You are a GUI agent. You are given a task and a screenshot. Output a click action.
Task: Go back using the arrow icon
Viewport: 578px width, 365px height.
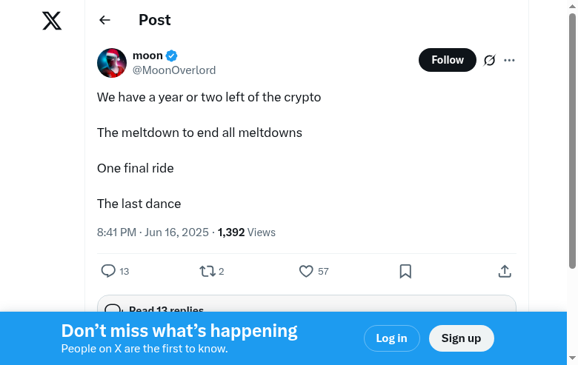[x=105, y=21]
